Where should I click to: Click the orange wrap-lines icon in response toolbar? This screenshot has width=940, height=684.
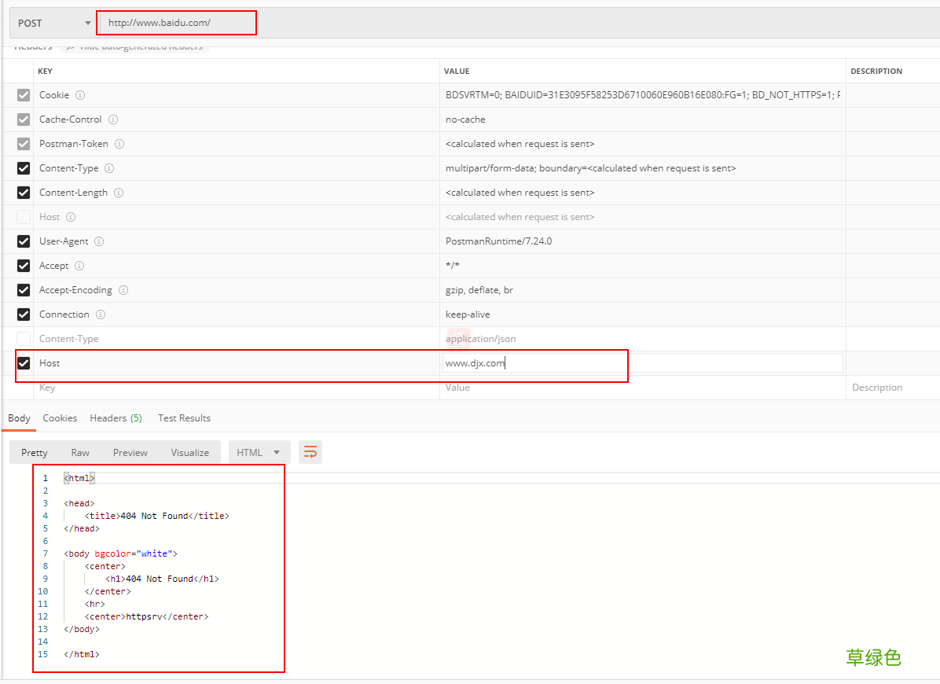[x=310, y=452]
